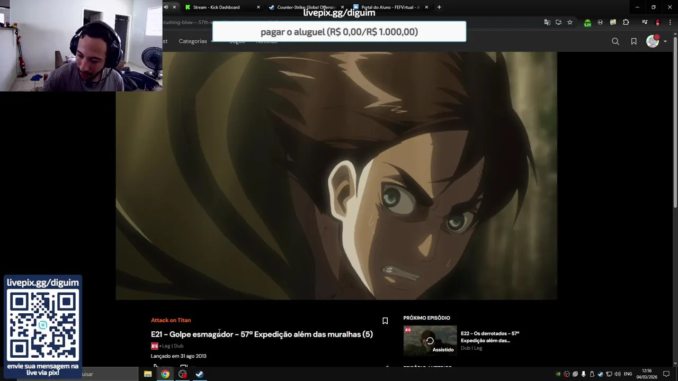Open the media control icon in the Chrome toolbar
678x381 pixels.
(x=645, y=22)
